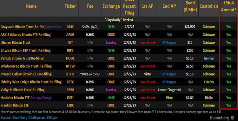238x121 pixels.
Task: Click Virtu in the Invesco 1st AP cell
Action: [x=147, y=74]
